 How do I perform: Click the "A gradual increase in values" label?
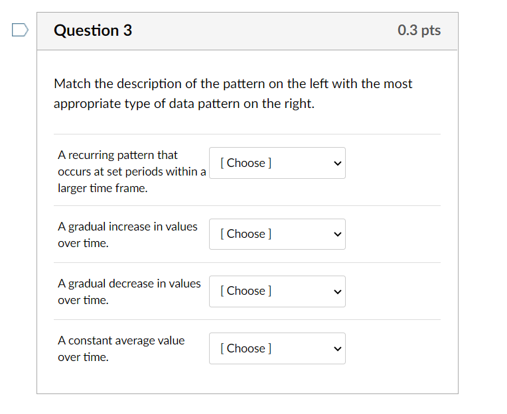click(x=127, y=234)
